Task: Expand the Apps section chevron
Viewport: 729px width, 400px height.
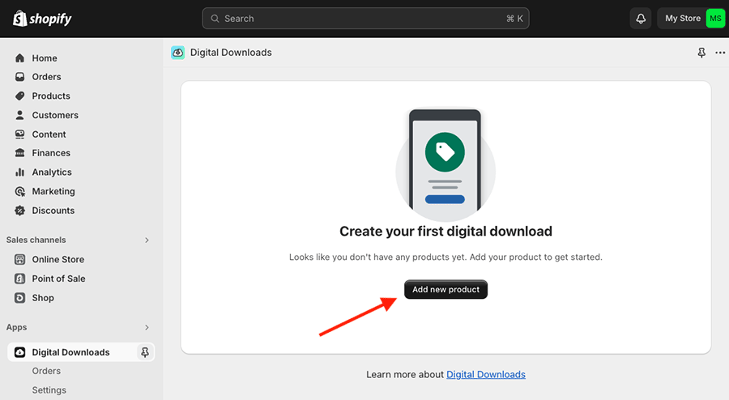Action: click(147, 327)
